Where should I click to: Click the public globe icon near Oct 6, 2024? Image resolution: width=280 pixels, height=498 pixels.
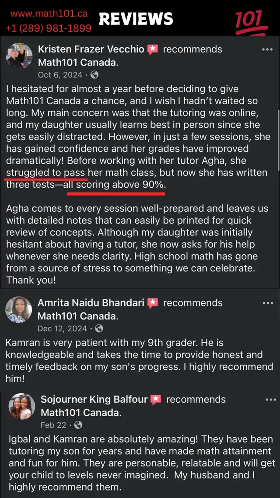[94, 75]
